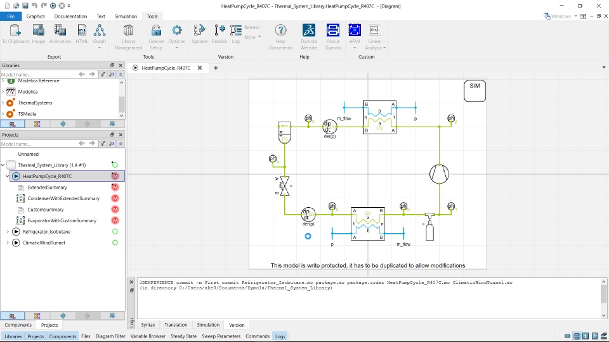The width and height of the screenshot is (609, 342).
Task: Toggle the Logs panel in status bar
Action: coord(280,336)
